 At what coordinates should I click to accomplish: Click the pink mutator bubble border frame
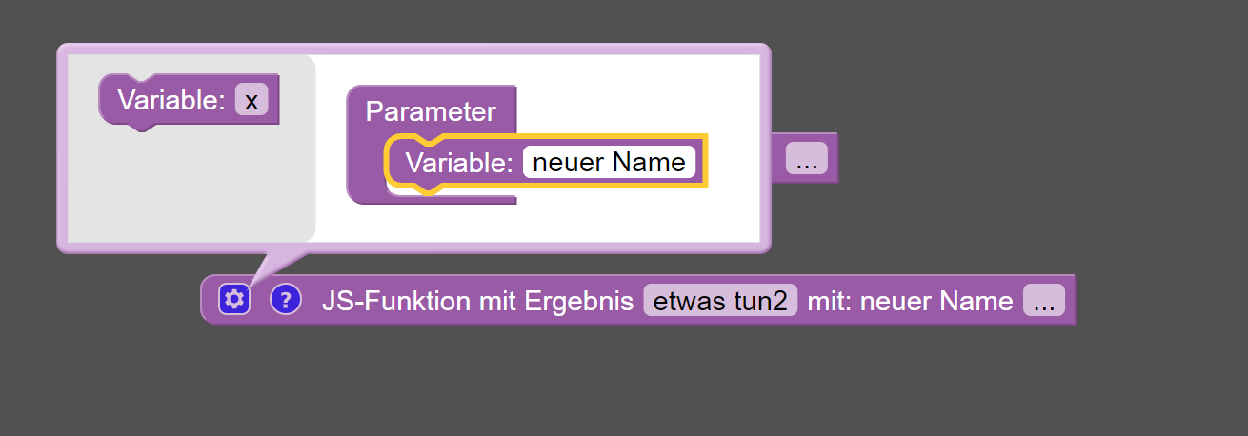click(x=413, y=49)
